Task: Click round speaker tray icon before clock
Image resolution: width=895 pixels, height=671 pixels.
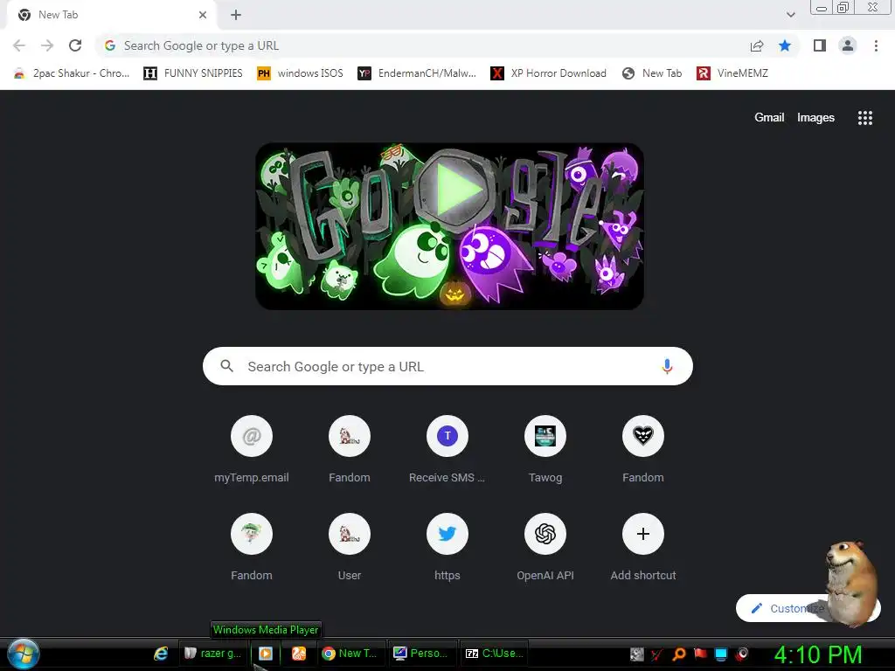Action: [x=742, y=654]
